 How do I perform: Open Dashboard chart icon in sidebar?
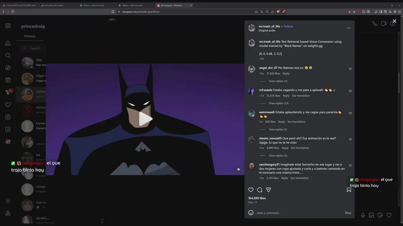click(8, 129)
